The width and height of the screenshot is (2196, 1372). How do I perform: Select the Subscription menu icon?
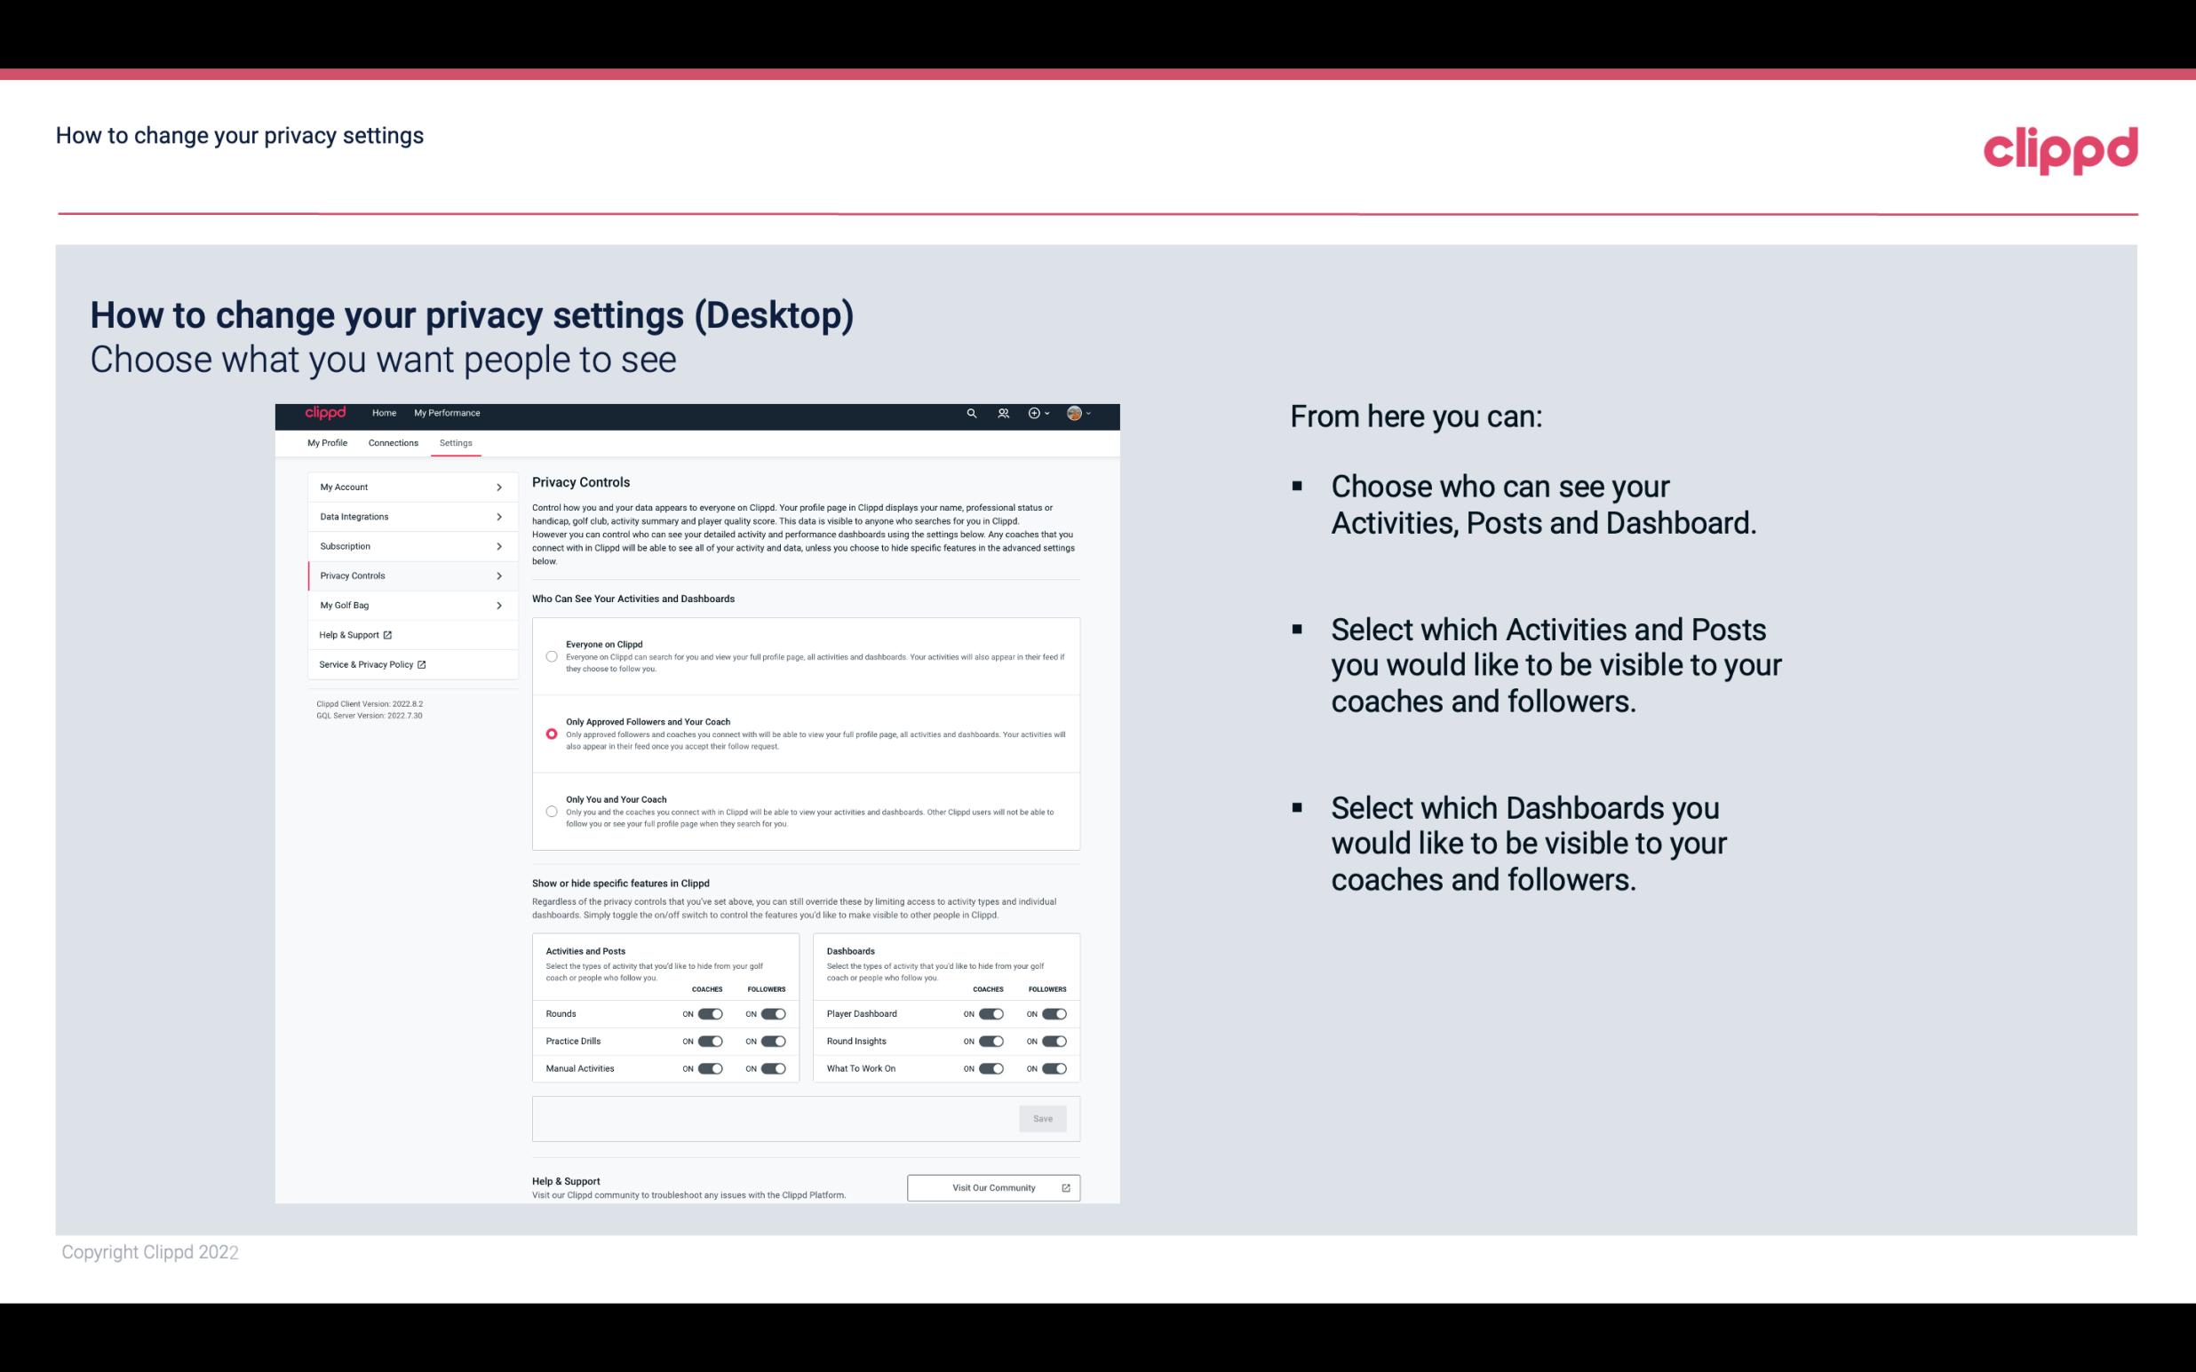(x=499, y=545)
